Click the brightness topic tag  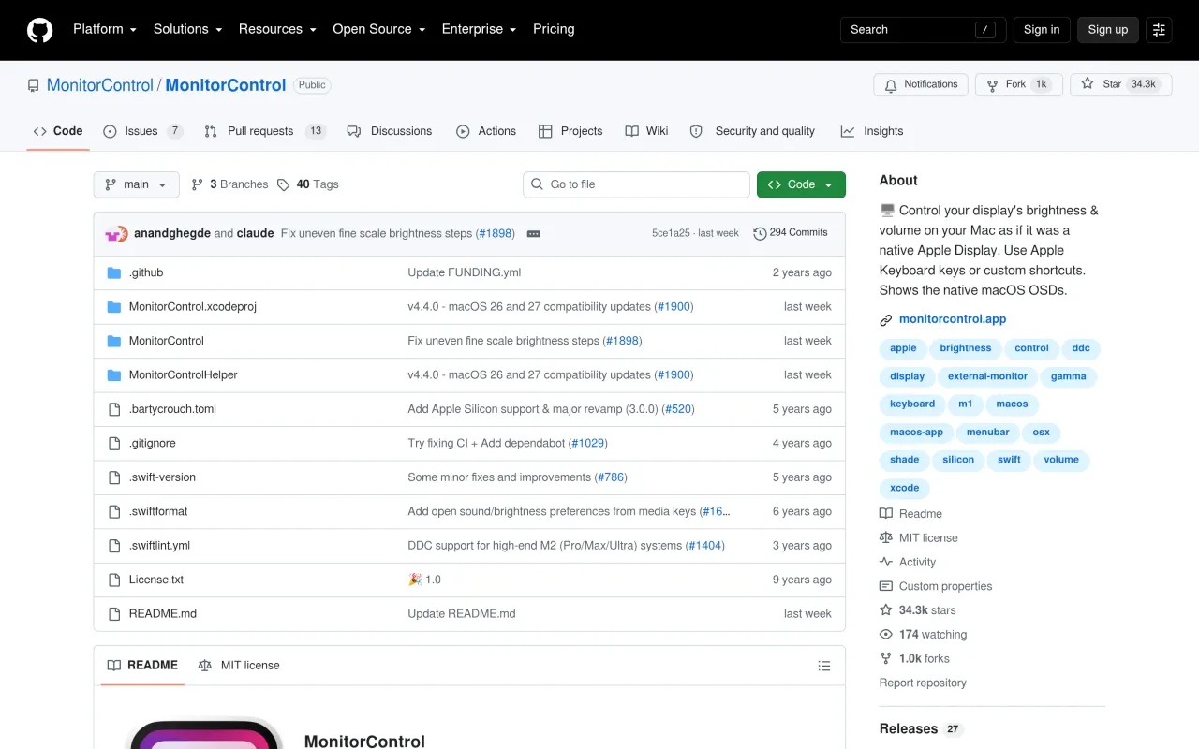tap(966, 348)
